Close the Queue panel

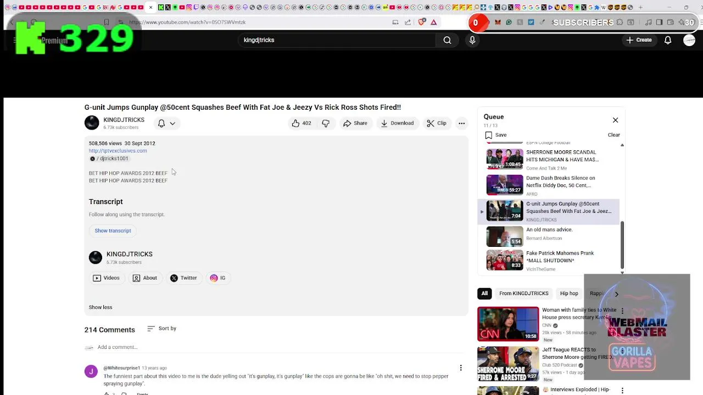click(x=615, y=120)
